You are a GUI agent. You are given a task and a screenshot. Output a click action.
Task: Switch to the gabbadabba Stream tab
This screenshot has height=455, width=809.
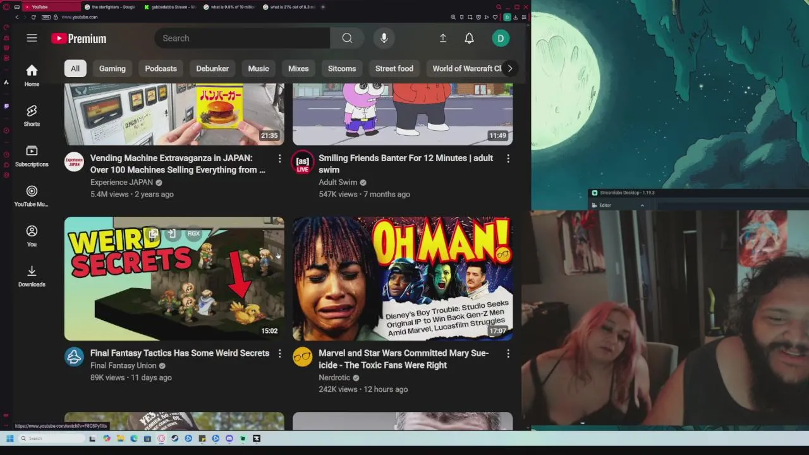coord(171,7)
